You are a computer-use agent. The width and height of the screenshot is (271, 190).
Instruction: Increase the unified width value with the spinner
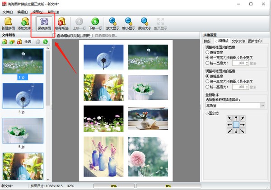pyautogui.click(x=248, y=62)
